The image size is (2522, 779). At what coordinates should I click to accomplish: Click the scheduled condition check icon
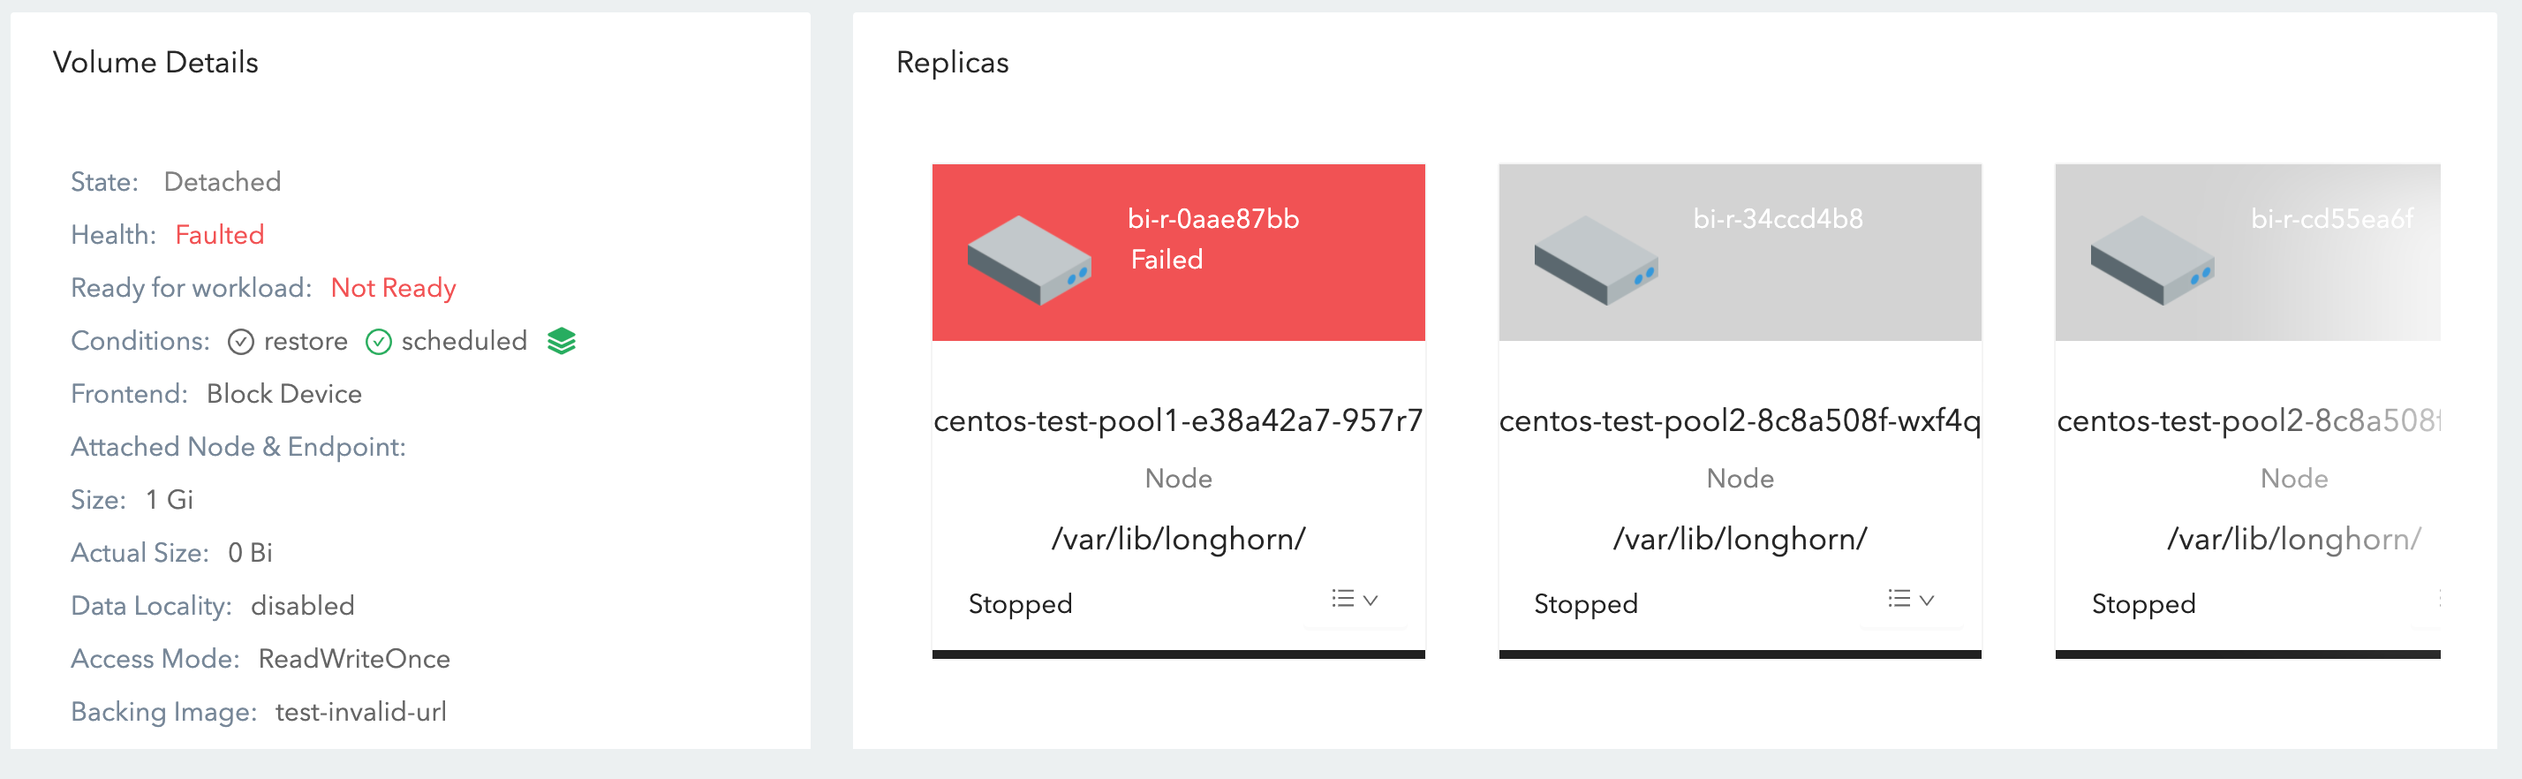[379, 342]
